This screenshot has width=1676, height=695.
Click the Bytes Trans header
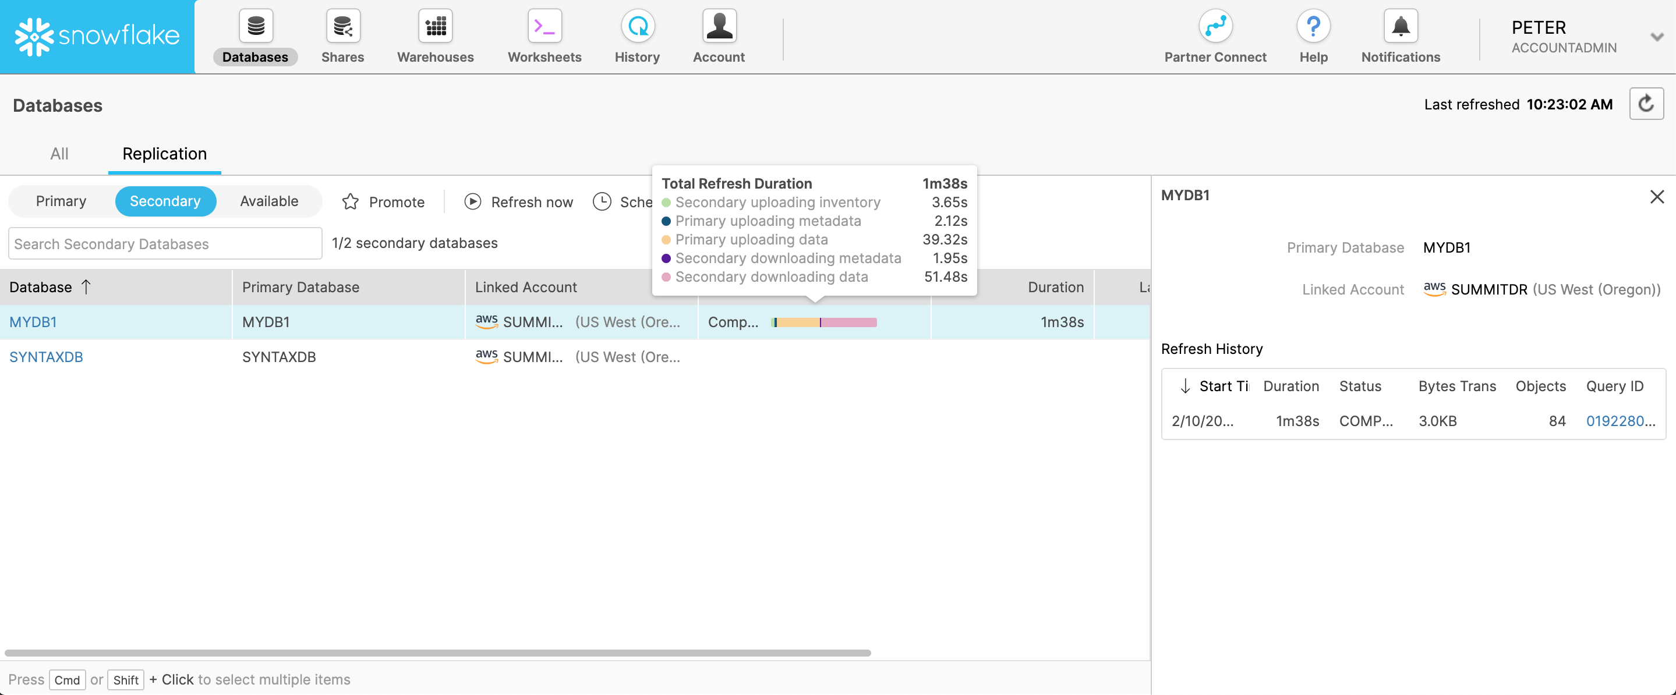[1456, 386]
